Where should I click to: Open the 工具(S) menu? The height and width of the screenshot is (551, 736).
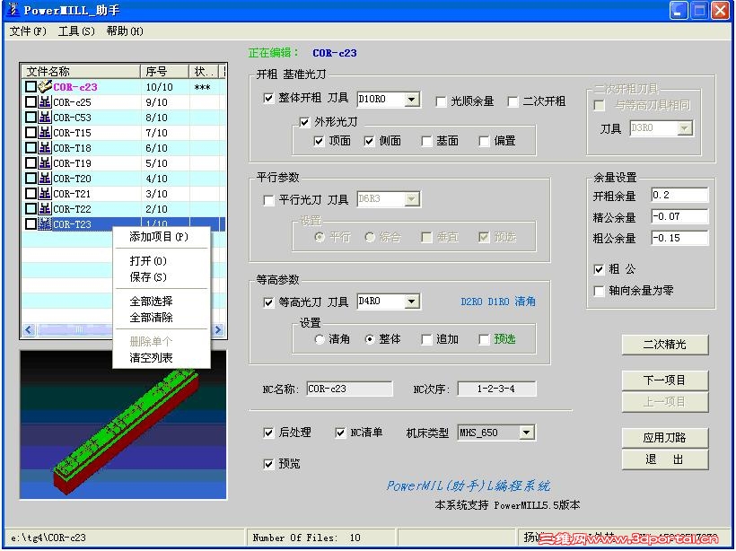coord(76,31)
